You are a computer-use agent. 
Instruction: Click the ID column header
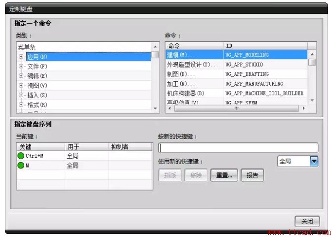[265, 45]
